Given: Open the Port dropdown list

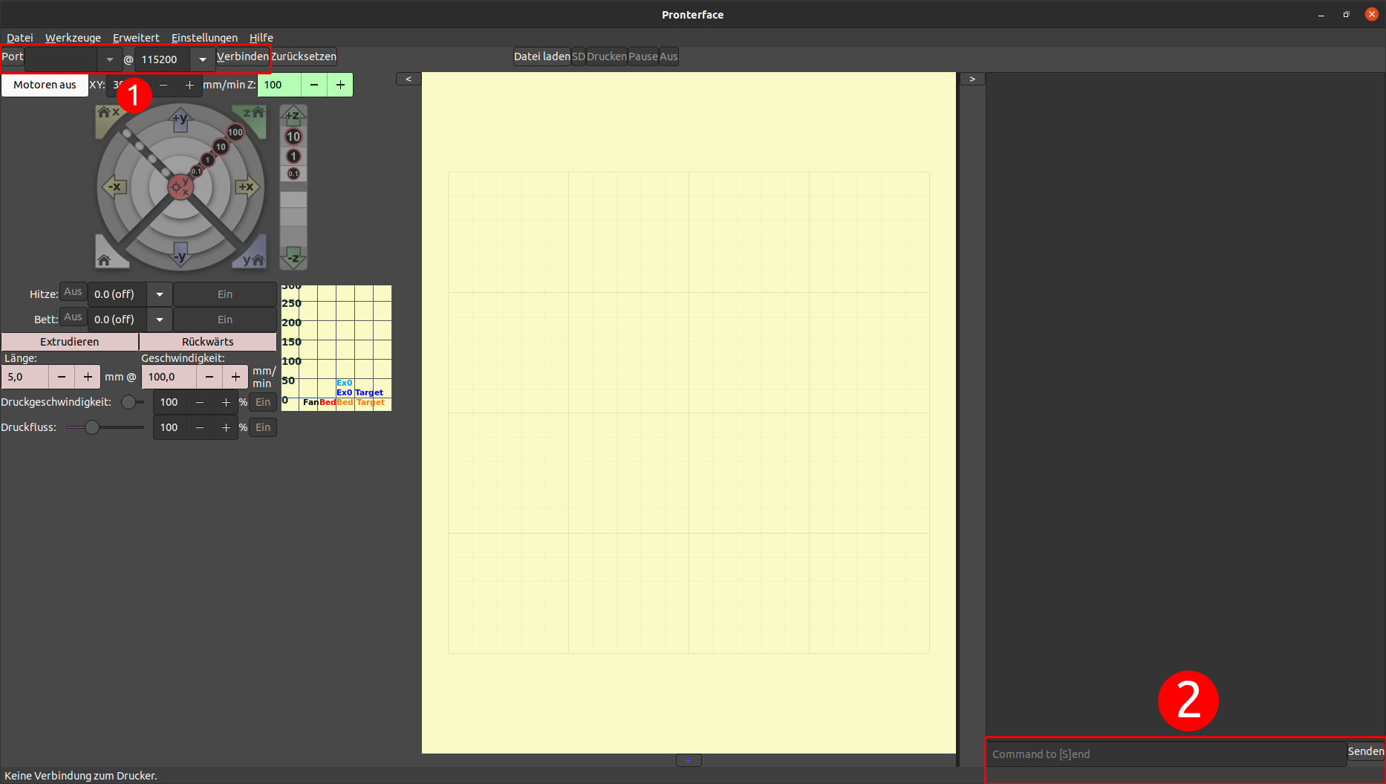Looking at the screenshot, I should [x=109, y=59].
